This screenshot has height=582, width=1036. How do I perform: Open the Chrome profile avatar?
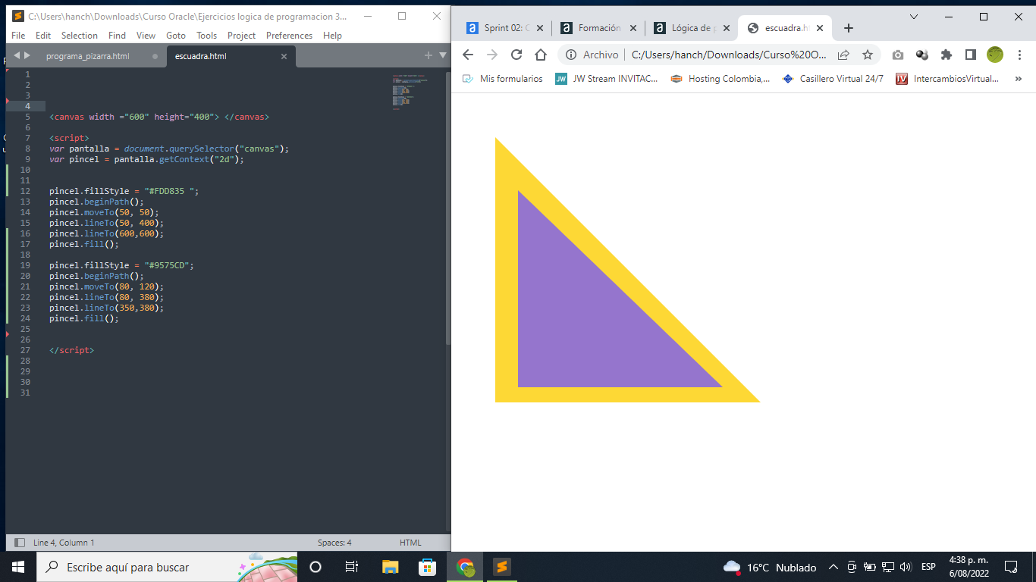click(x=995, y=55)
